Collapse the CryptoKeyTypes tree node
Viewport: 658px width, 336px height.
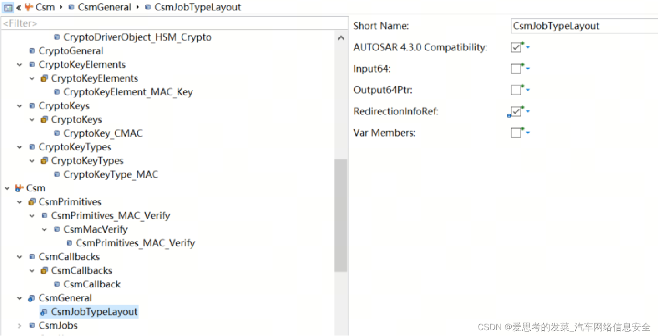point(19,147)
